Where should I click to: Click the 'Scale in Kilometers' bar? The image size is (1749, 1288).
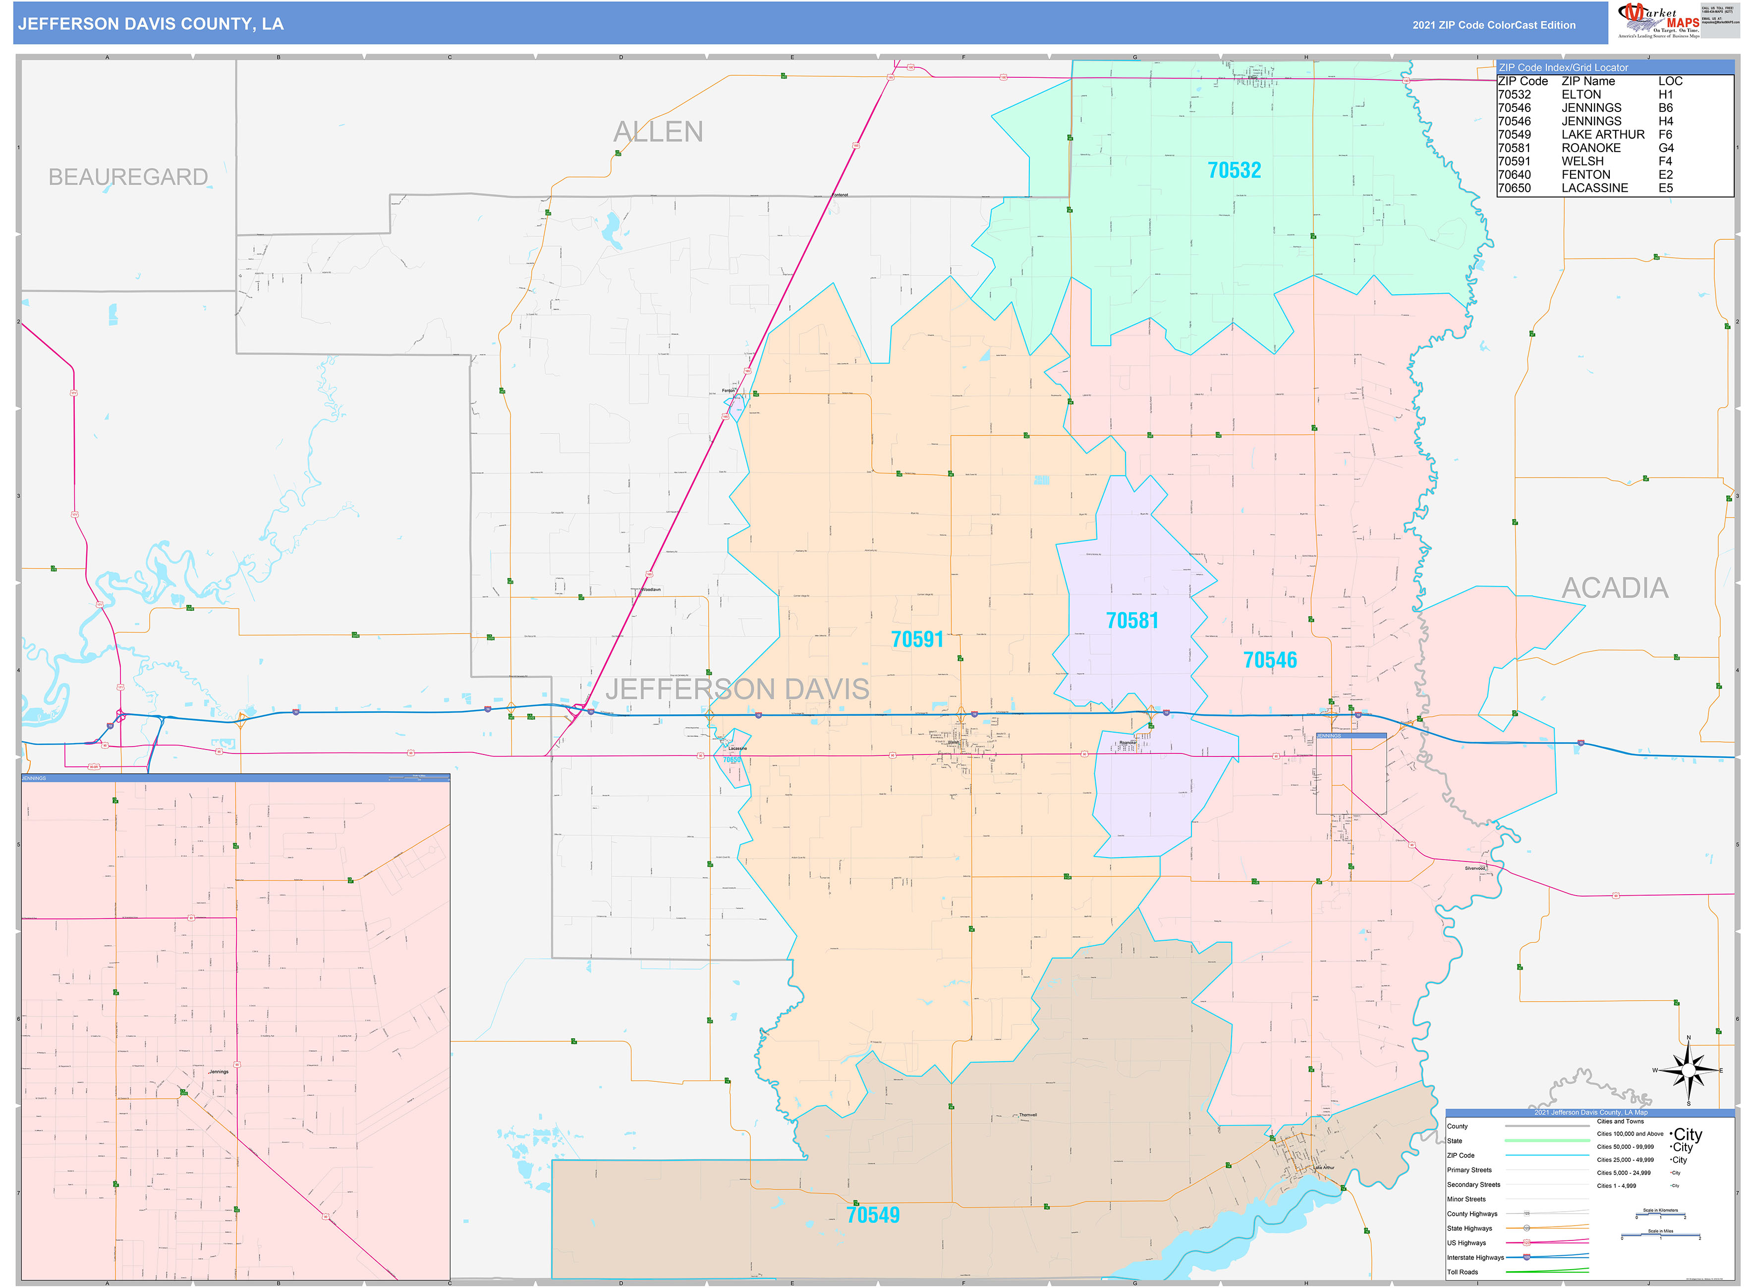[1660, 1214]
